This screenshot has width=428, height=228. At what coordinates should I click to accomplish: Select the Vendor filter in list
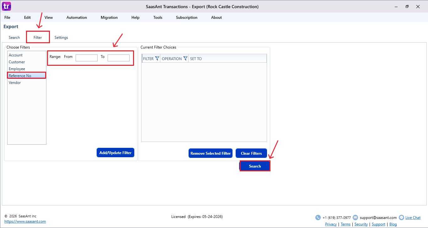tap(27, 83)
